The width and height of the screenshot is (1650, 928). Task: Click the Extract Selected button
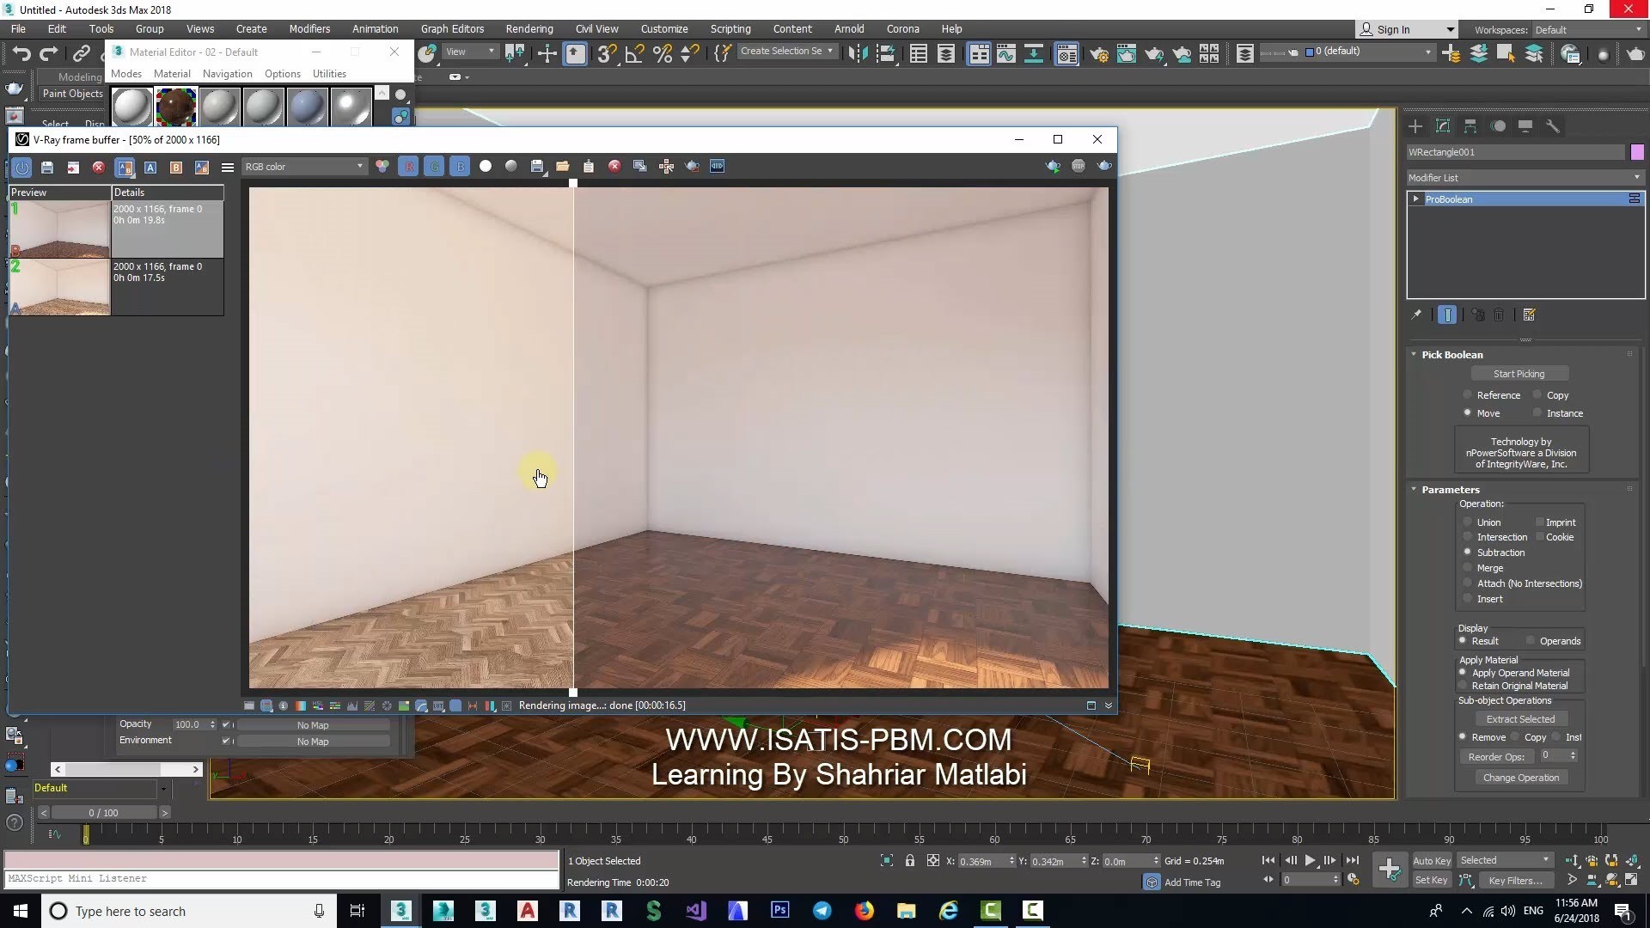pyautogui.click(x=1520, y=719)
